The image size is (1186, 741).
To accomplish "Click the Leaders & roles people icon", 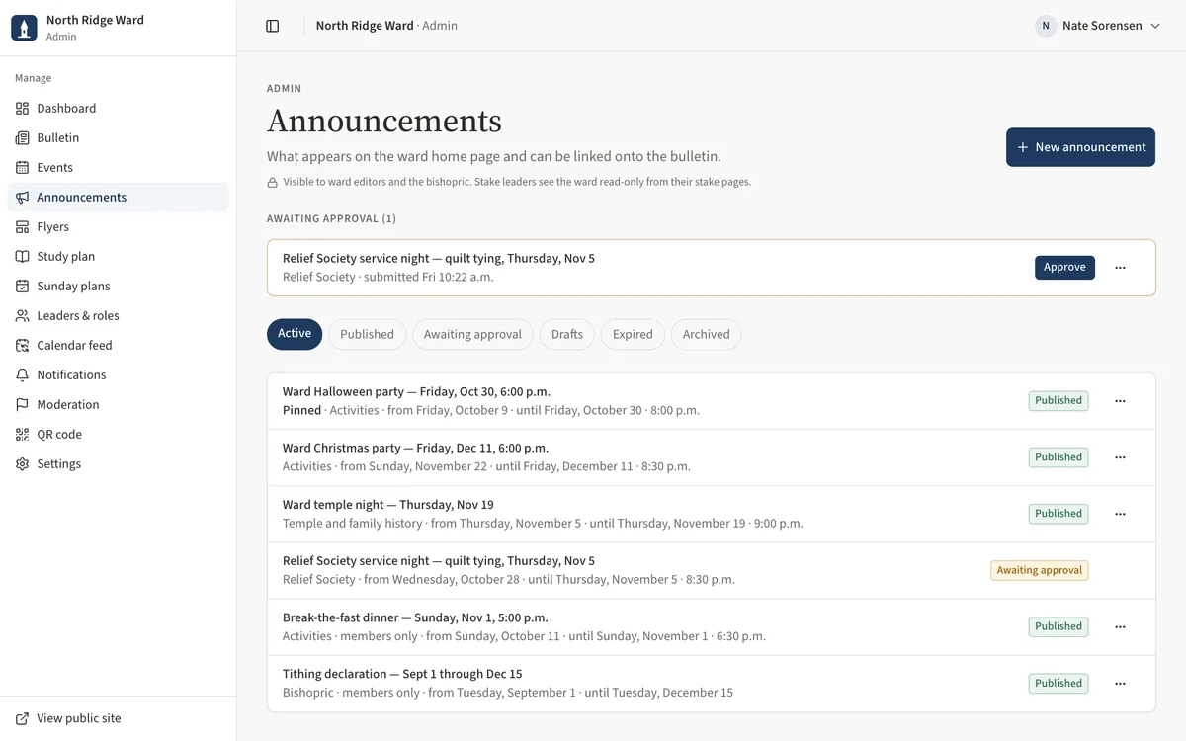I will click(x=22, y=316).
